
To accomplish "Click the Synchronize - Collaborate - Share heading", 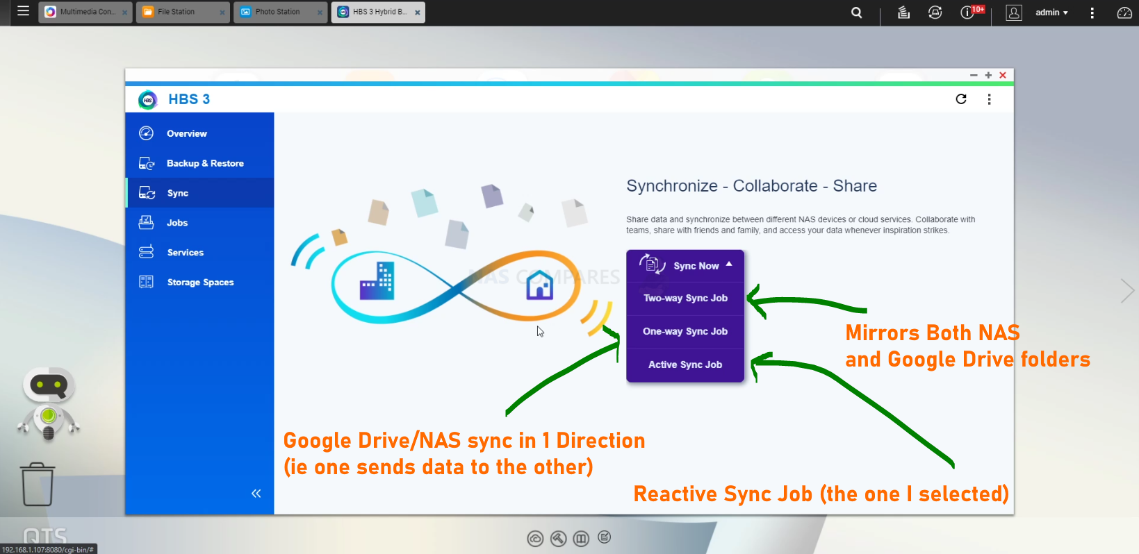I will click(x=751, y=186).
